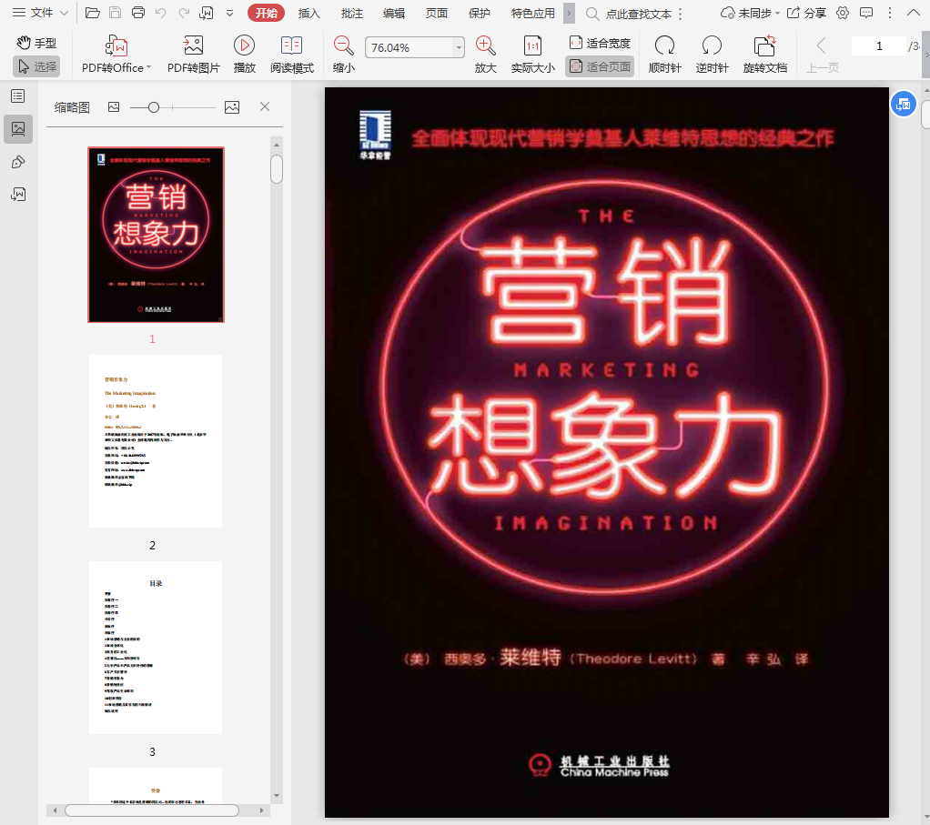
Task: Expand the zoom percentage dropdown
Action: click(x=459, y=47)
